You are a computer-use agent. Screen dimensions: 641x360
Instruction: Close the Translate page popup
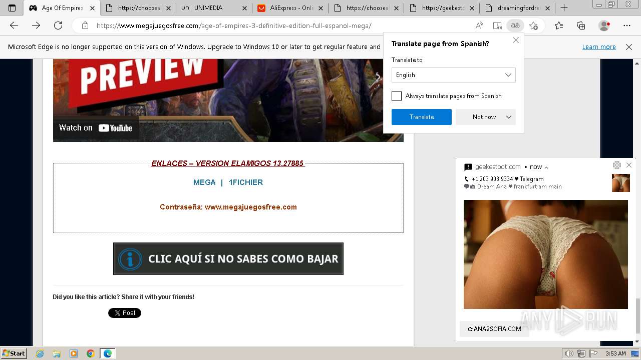515,40
